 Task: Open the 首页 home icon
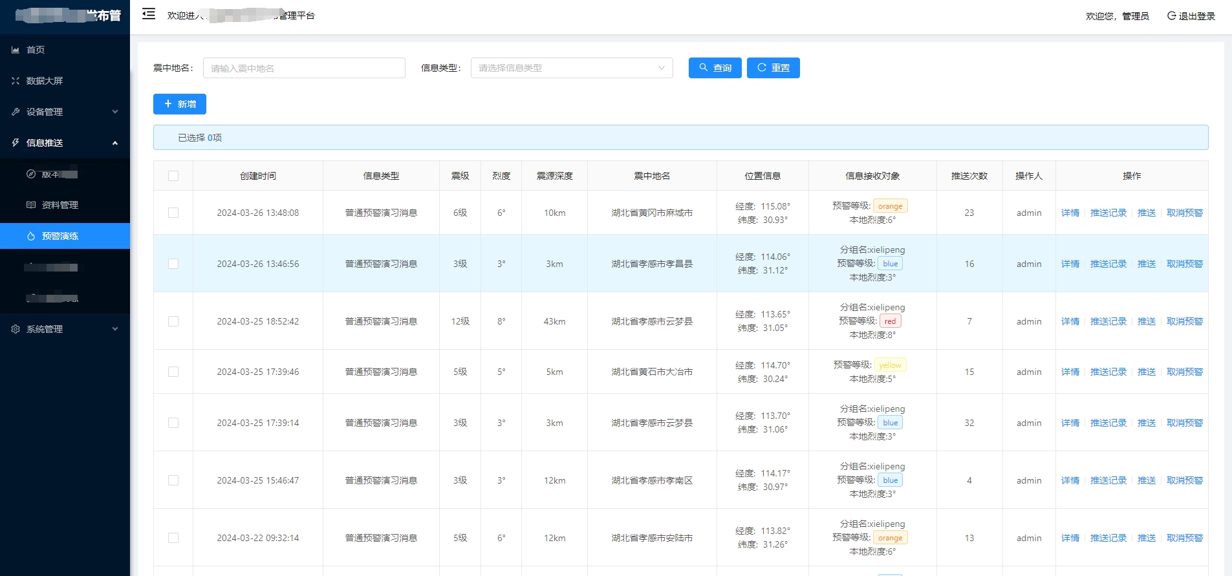(x=16, y=50)
